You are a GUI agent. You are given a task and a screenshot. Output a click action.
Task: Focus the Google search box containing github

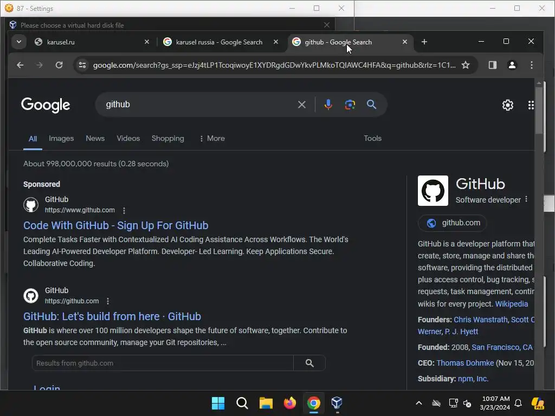click(x=198, y=105)
